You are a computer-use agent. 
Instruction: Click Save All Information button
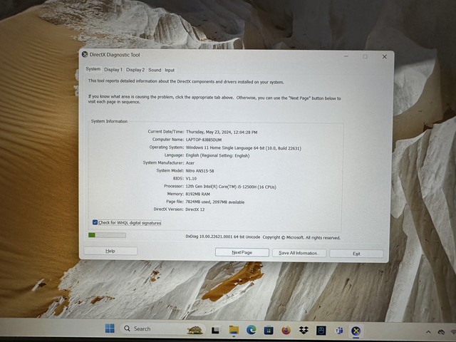(x=299, y=253)
